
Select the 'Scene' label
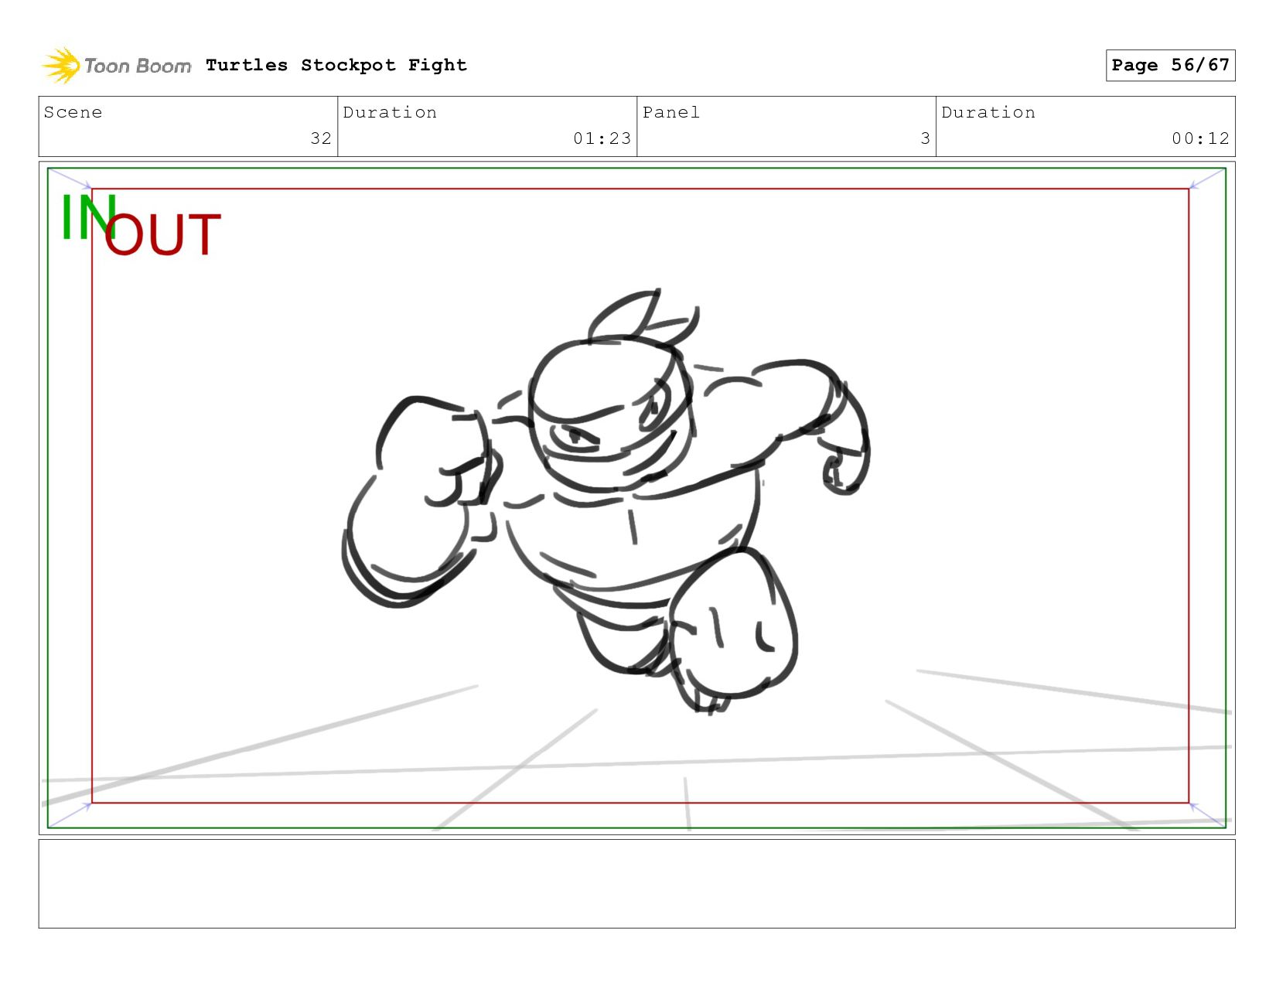(x=73, y=112)
